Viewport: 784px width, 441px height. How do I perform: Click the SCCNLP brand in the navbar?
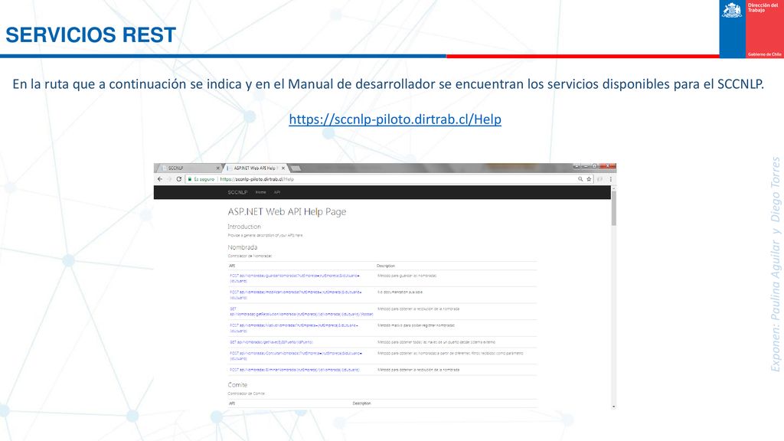click(237, 192)
